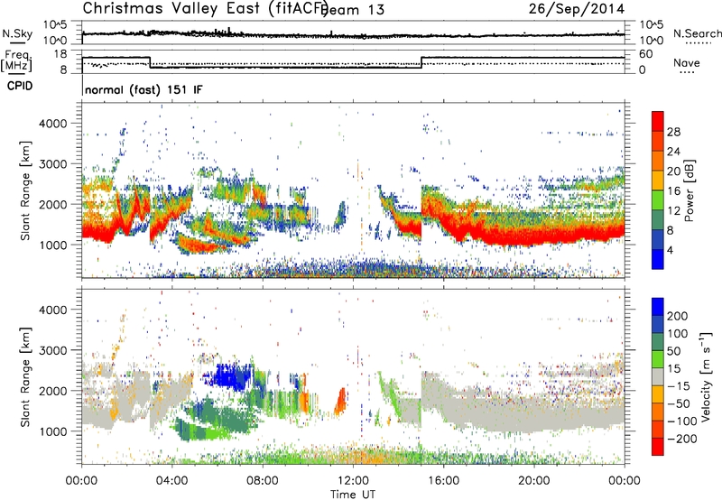Click '4000' on the velocity panel range axis

(x=52, y=310)
